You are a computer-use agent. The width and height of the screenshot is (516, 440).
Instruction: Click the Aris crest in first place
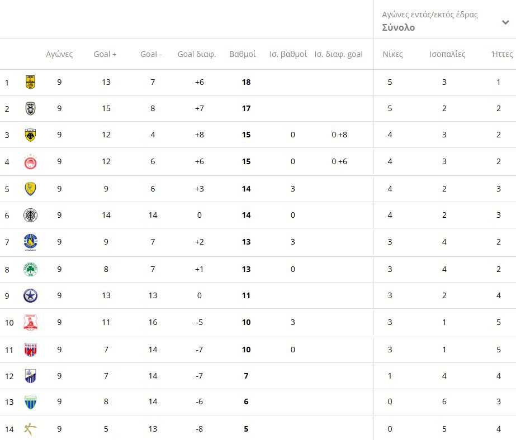coord(30,83)
